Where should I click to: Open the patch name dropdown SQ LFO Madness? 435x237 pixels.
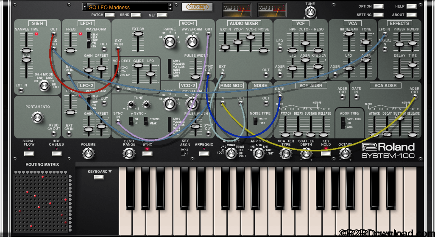click(127, 8)
